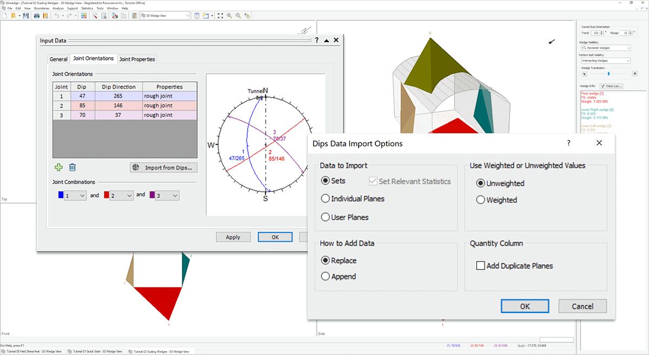Click the Zoom All extents icon
649x355 pixels.
tap(220, 16)
